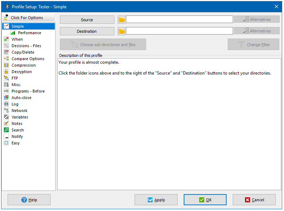Select the Variables section

point(20,117)
